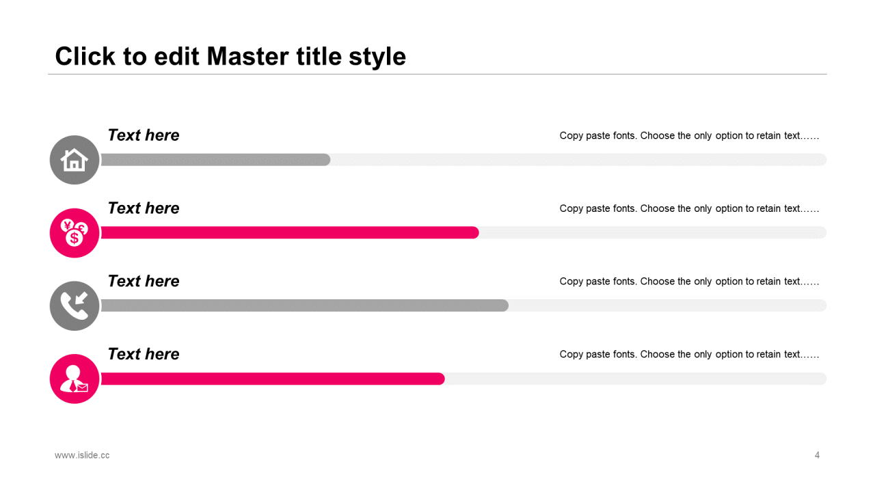Click the pink progress bar beside the currency icon
The image size is (875, 492).
click(x=290, y=233)
